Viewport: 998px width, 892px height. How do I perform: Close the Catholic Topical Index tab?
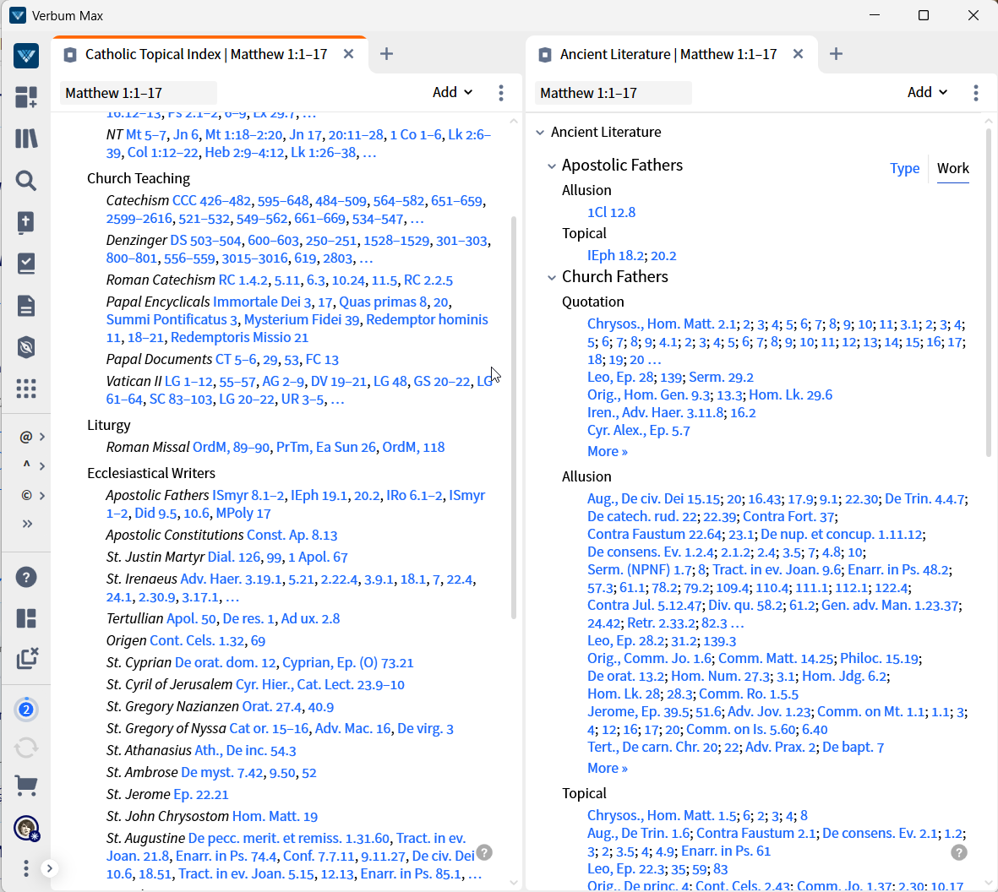pos(348,54)
